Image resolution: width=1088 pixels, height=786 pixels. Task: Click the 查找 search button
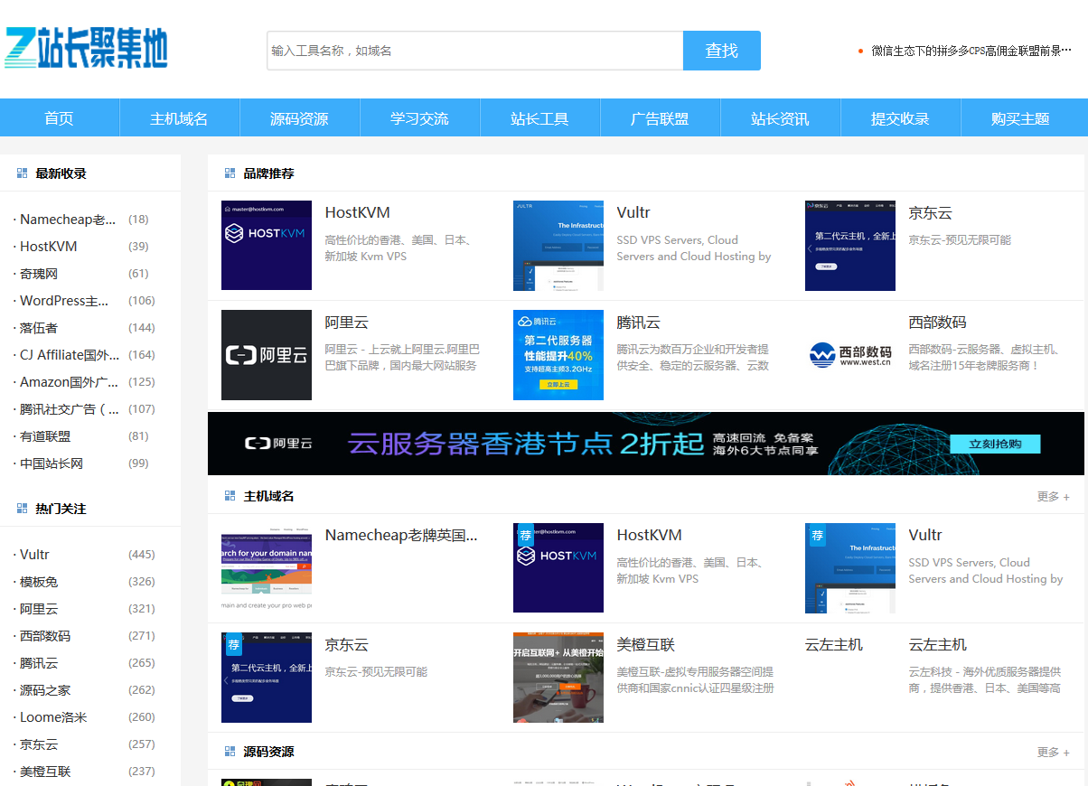722,51
